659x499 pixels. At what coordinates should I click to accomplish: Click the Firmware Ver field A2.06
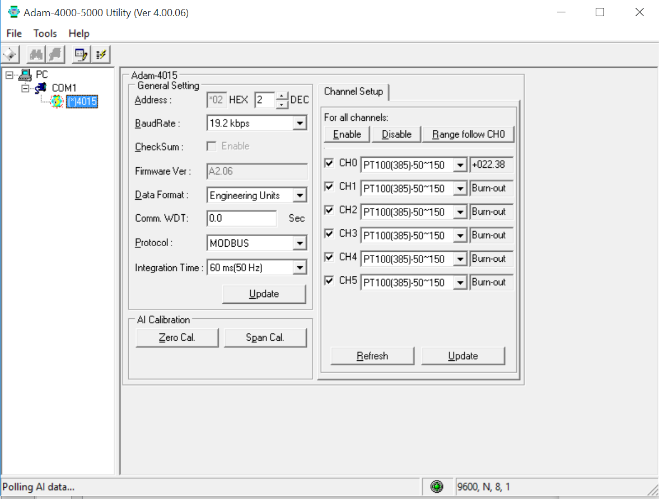pos(257,171)
